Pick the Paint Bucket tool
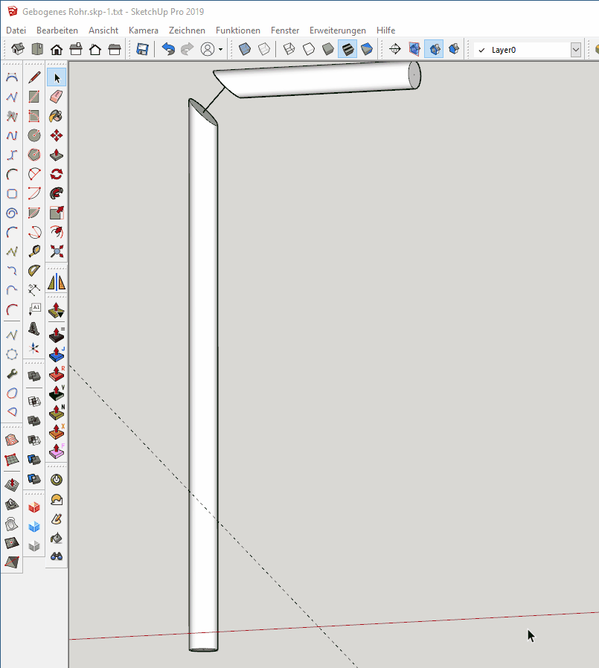 tap(57, 116)
